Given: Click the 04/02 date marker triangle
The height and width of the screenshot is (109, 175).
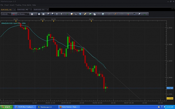Looking at the screenshot, I should (x=16, y=21).
